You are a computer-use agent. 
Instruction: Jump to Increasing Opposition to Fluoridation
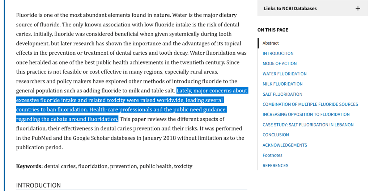coord(306,115)
